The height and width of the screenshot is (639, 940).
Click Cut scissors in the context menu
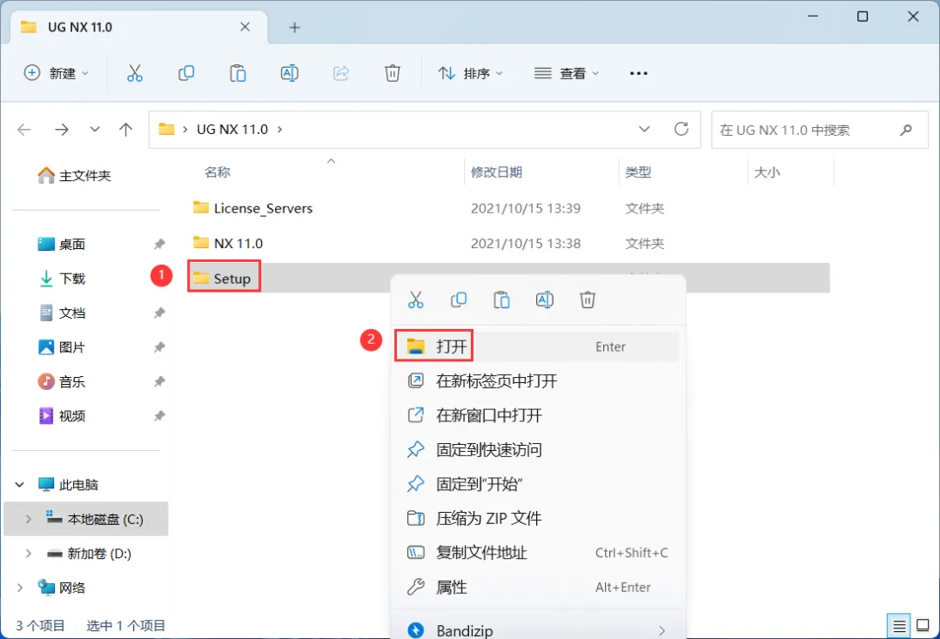(415, 299)
